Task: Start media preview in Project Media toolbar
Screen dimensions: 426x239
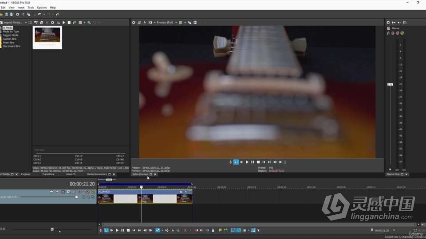Action: [63, 23]
